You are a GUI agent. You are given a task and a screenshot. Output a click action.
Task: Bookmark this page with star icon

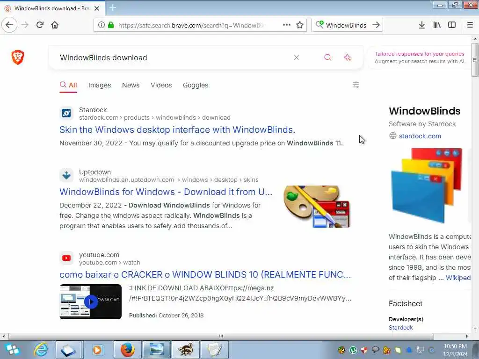(300, 25)
